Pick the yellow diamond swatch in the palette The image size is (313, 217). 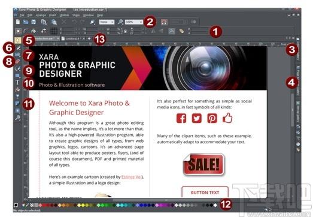click(83, 205)
